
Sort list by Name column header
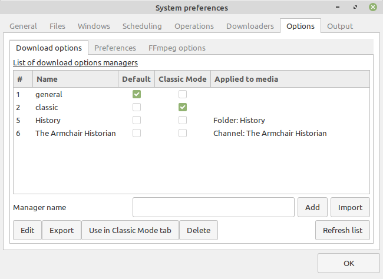click(x=75, y=79)
